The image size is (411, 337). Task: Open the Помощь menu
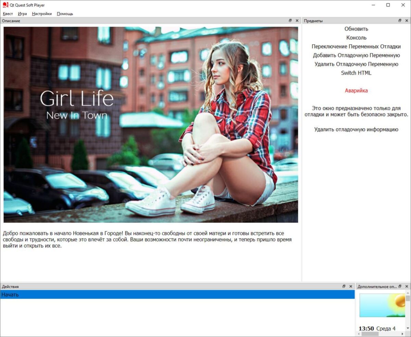tap(65, 14)
